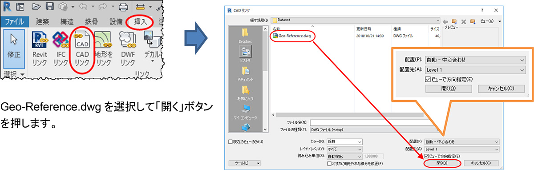Switch to the 建築 ribbon tab
This screenshot has height=170, width=534.
[43, 21]
